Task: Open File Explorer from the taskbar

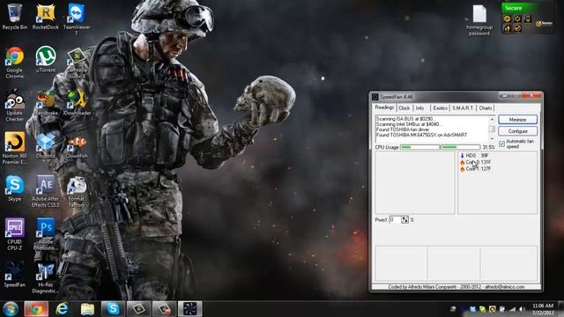Action: pyautogui.click(x=87, y=309)
